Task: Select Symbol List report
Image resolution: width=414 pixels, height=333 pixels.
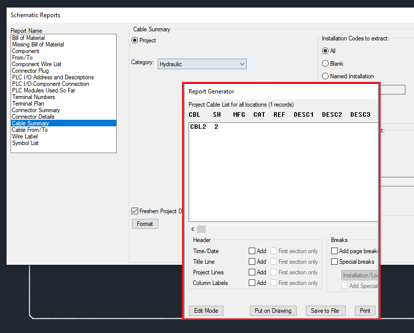Action: pos(64,143)
